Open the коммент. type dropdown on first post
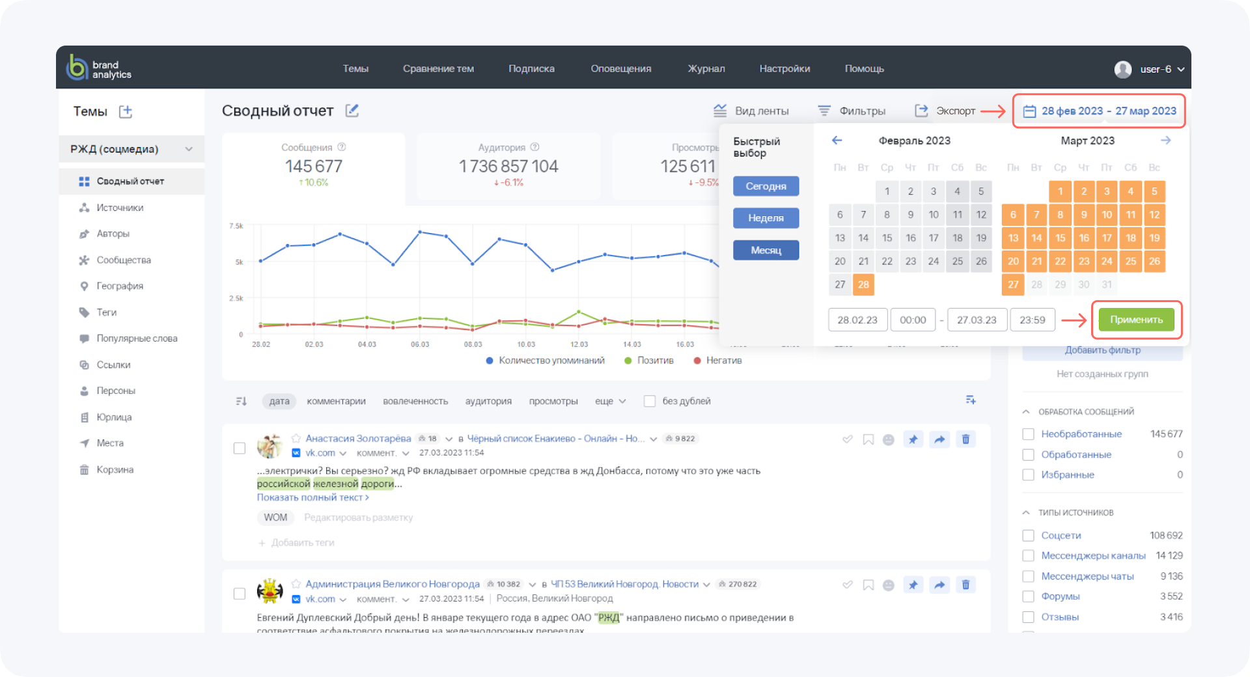 (x=406, y=453)
